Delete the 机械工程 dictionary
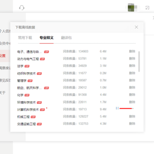 (x=132, y=116)
